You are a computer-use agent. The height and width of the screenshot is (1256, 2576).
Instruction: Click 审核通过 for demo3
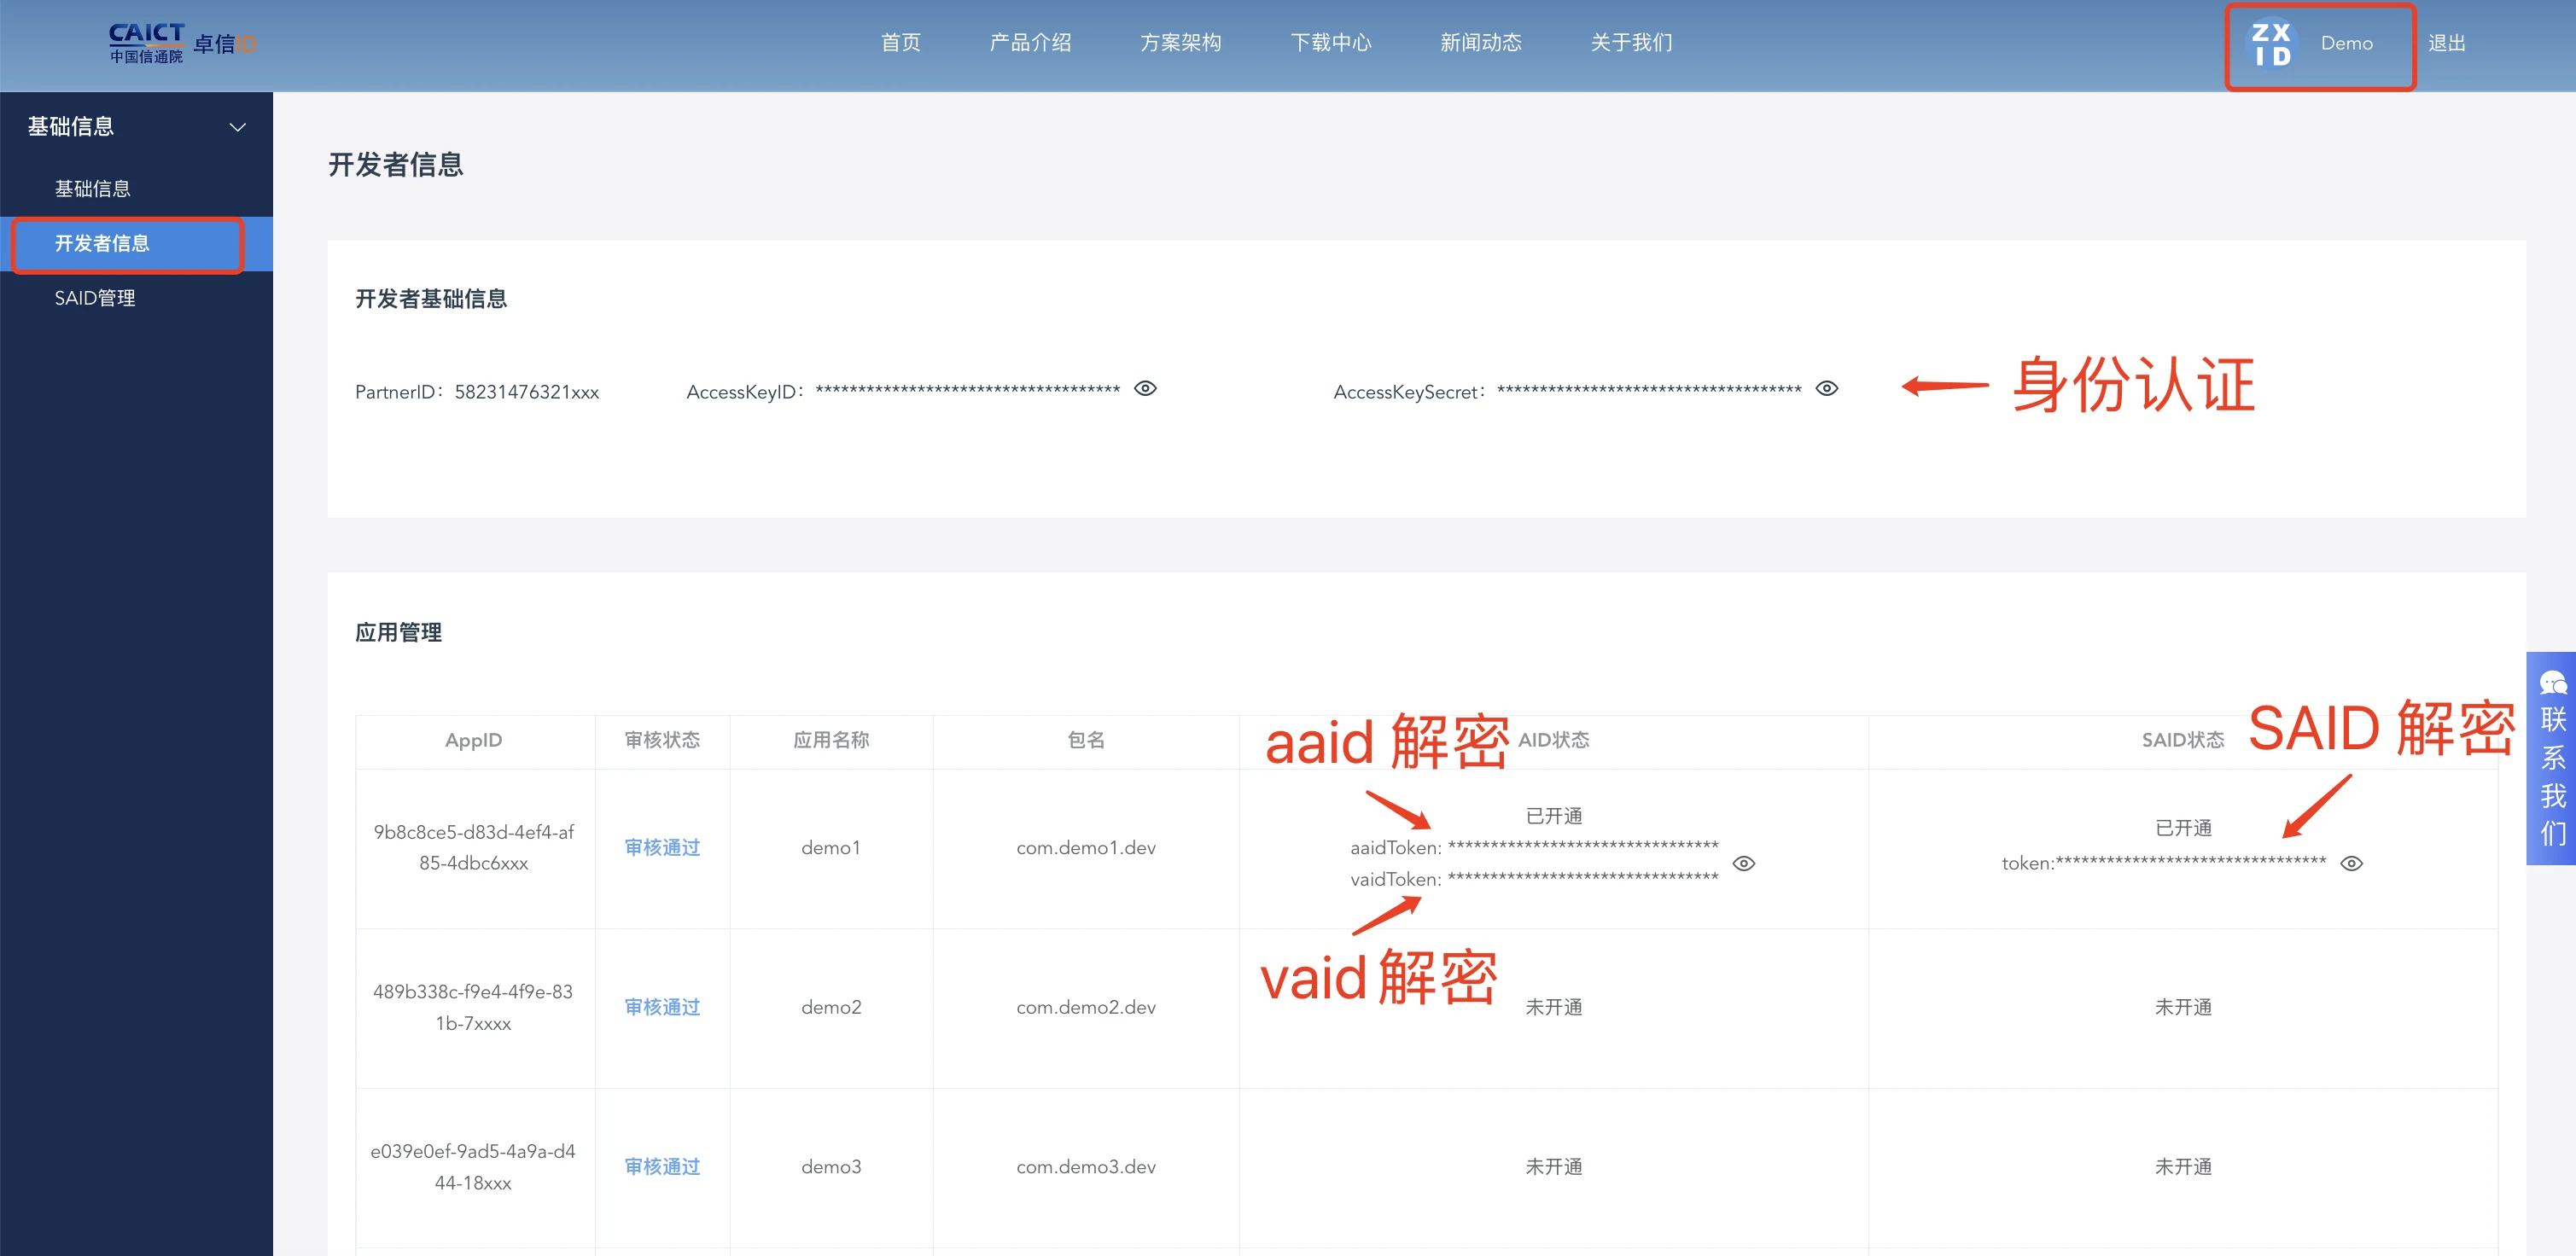662,1167
